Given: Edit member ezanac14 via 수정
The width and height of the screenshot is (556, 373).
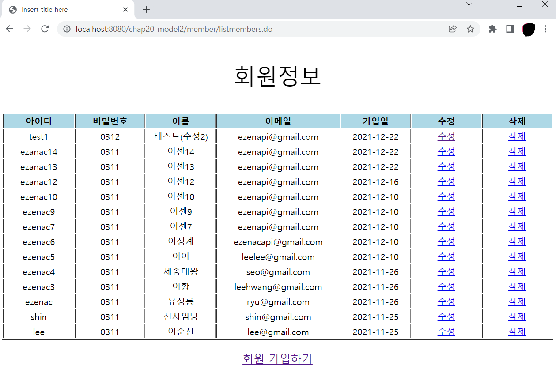Looking at the screenshot, I should click(446, 151).
